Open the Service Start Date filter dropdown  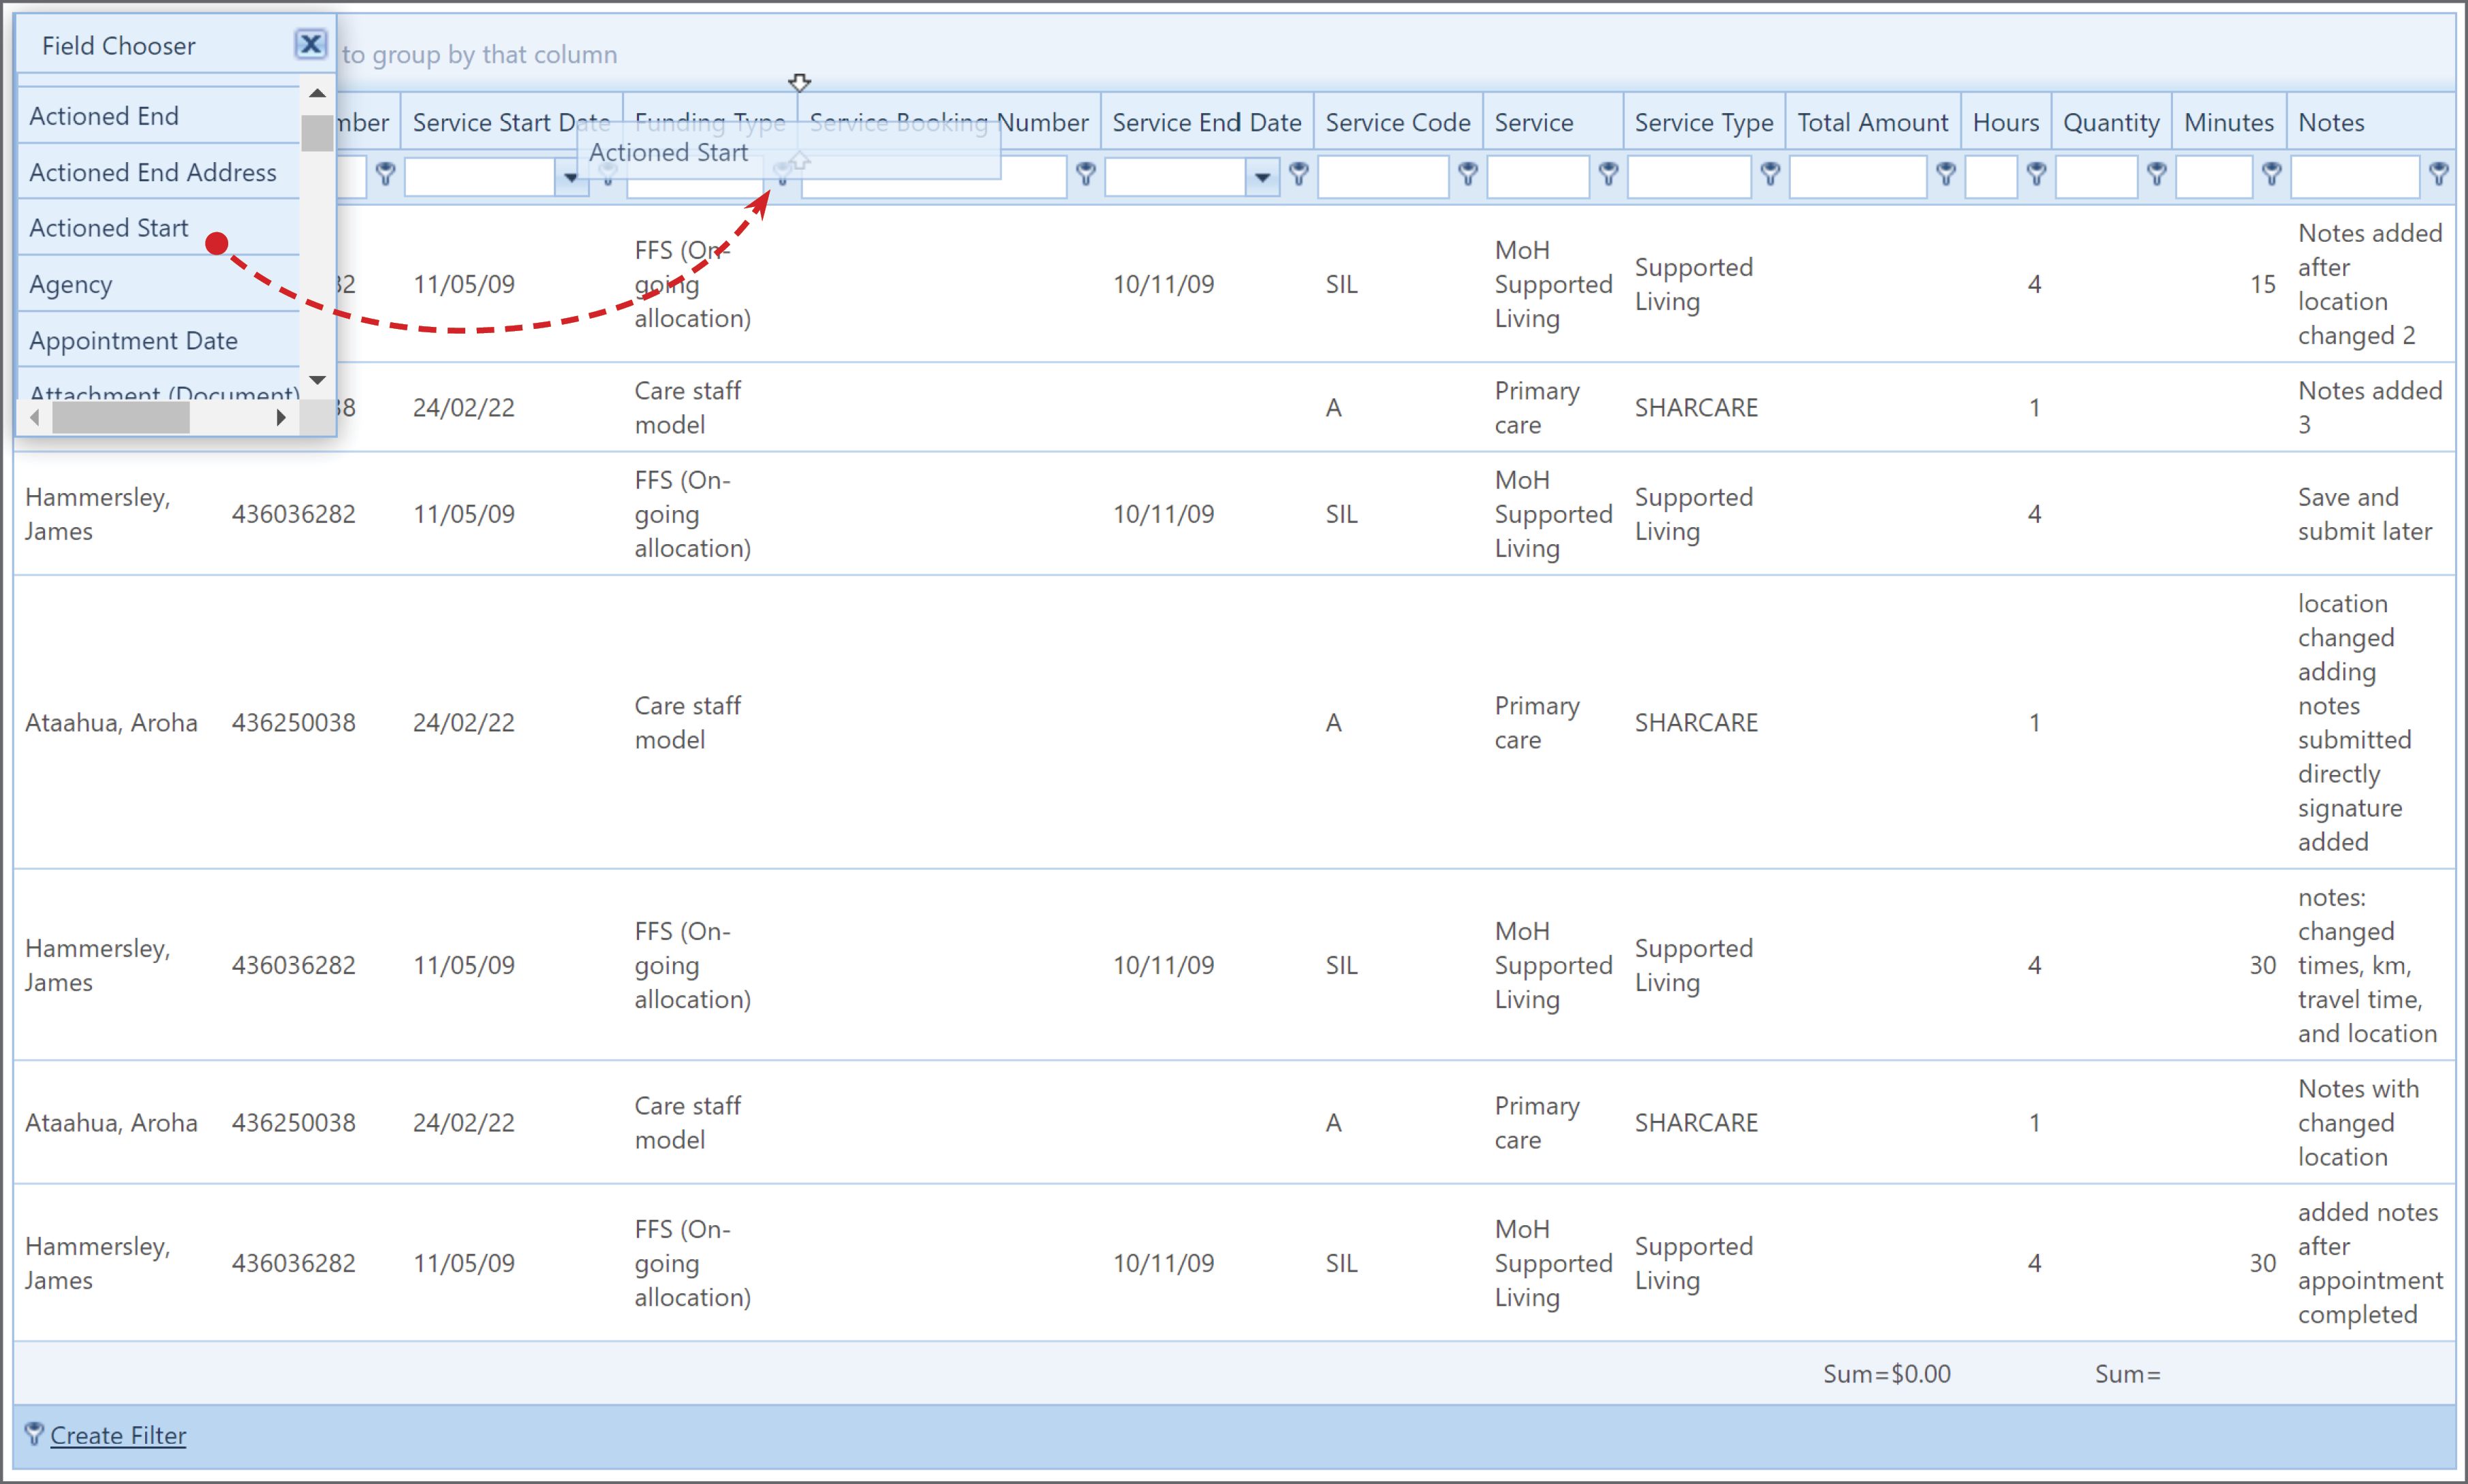(x=570, y=177)
